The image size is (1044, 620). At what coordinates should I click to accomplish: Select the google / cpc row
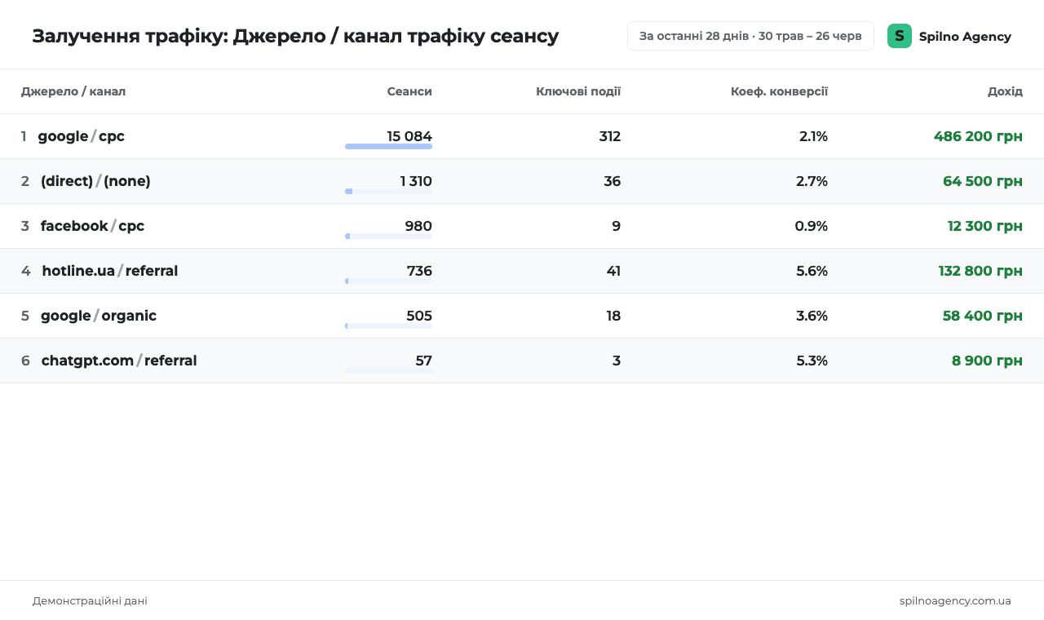click(x=522, y=136)
